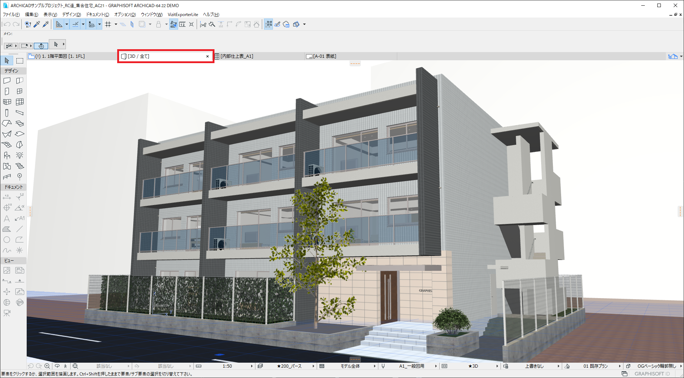The height and width of the screenshot is (378, 684).
Task: Select the Lamp tool in the toolbox
Action: pyautogui.click(x=20, y=155)
